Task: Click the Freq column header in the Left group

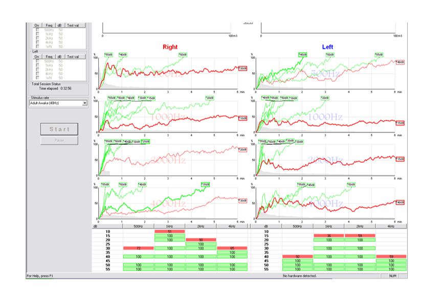Action: click(x=49, y=57)
